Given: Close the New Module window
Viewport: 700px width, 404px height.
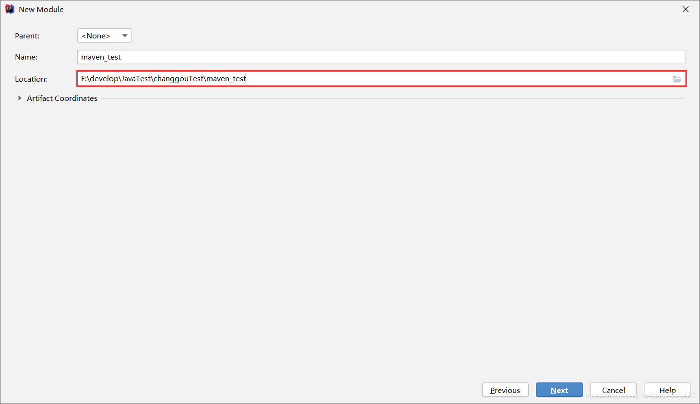Looking at the screenshot, I should coord(686,9).
